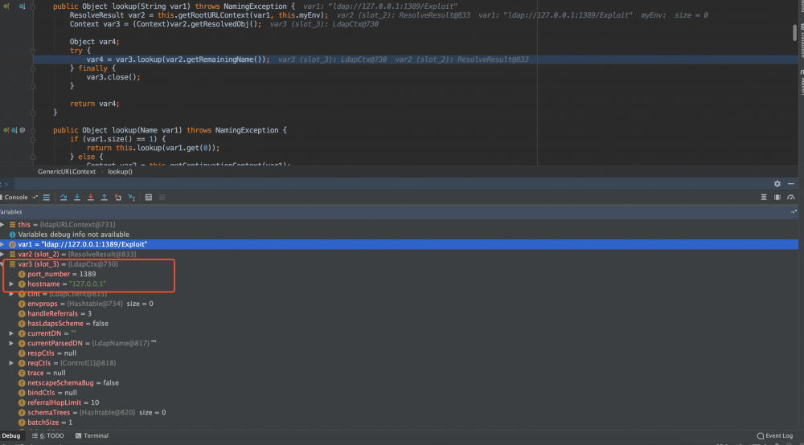Click the Overhead speedometer icon
The image size is (804, 445).
pos(790,197)
